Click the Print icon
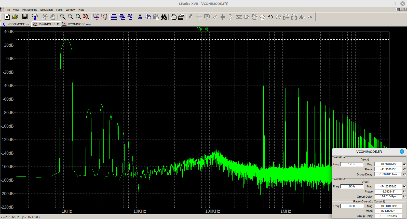 click(x=182, y=17)
